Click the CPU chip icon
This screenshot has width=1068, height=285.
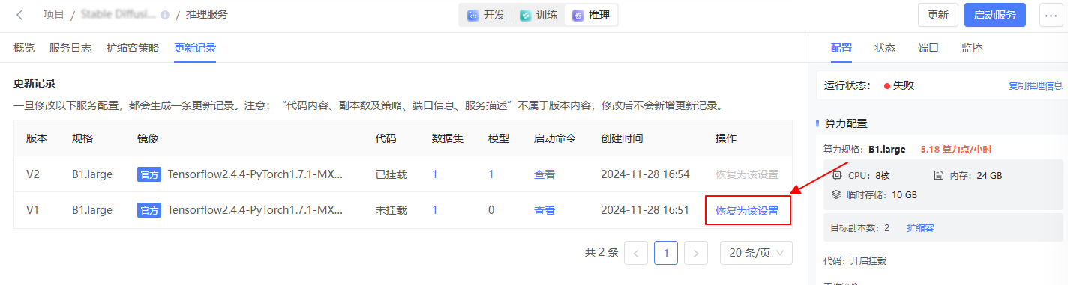coord(838,176)
